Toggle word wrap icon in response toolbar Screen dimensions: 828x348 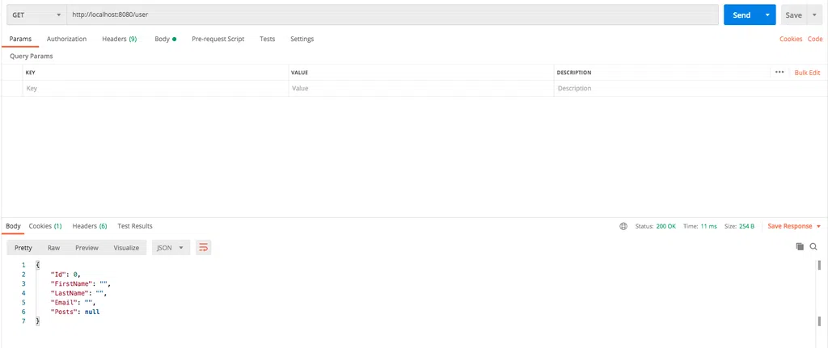[203, 247]
